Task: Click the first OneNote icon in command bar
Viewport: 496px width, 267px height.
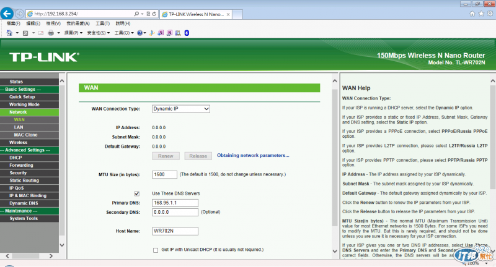Action: tap(161, 33)
